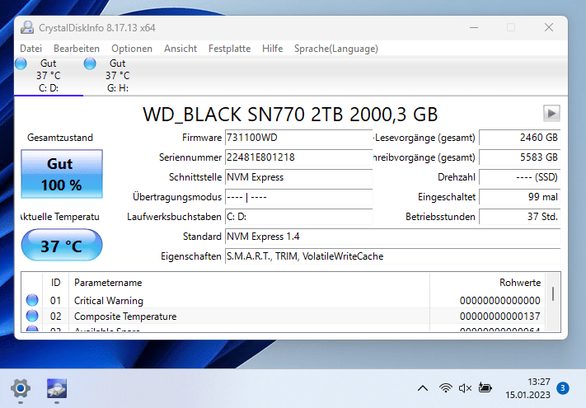Image resolution: width=586 pixels, height=408 pixels.
Task: Select the Critical Warning row
Action: [284, 300]
